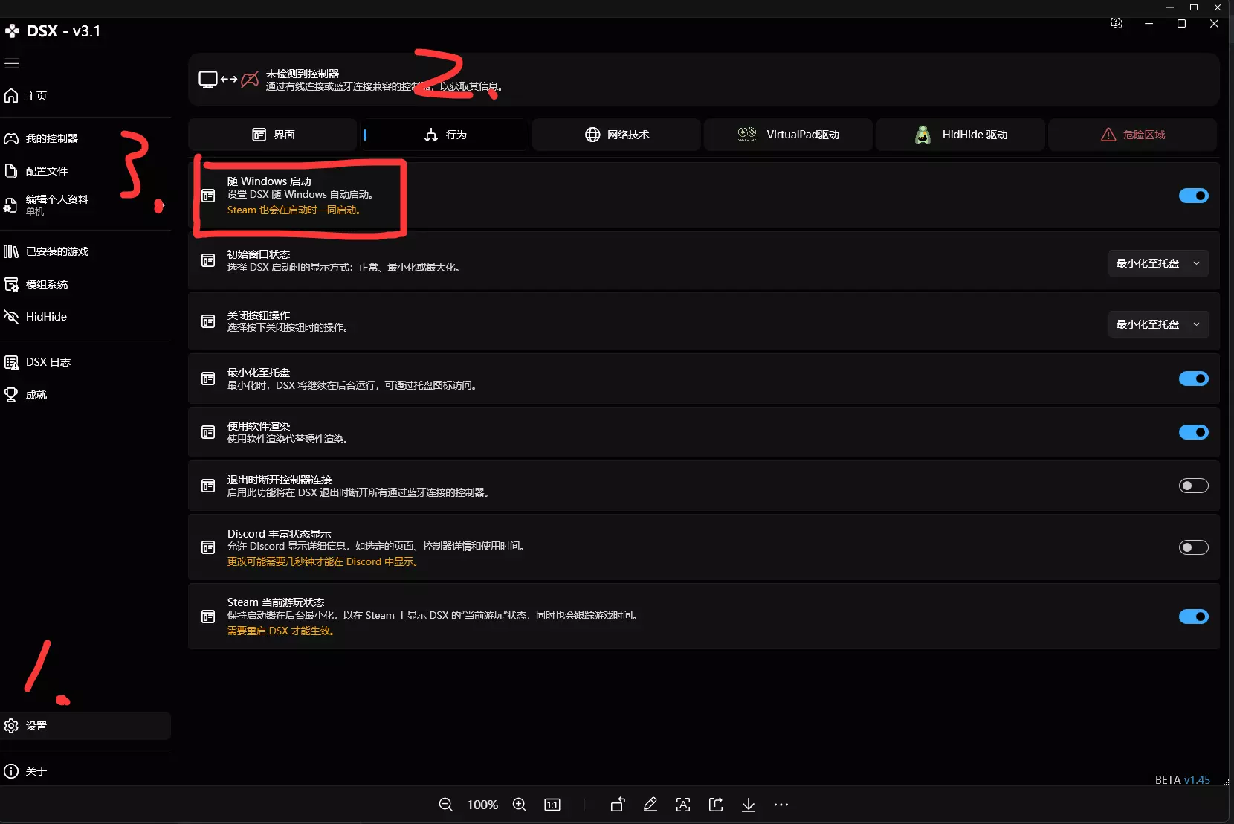Switch to the 网络技术 tab

click(616, 135)
